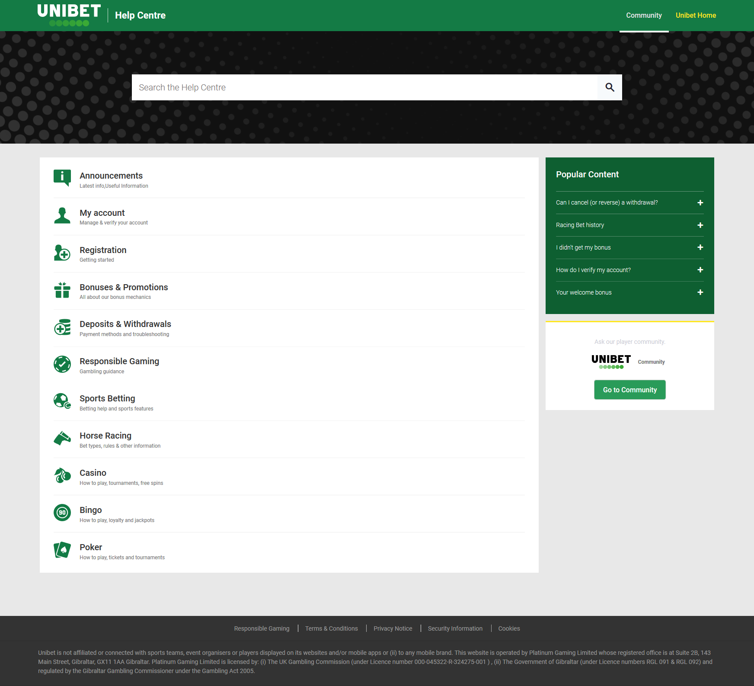This screenshot has height=686, width=754.
Task: Click 'Latest info,Useful Information' subtitle
Action: click(114, 186)
